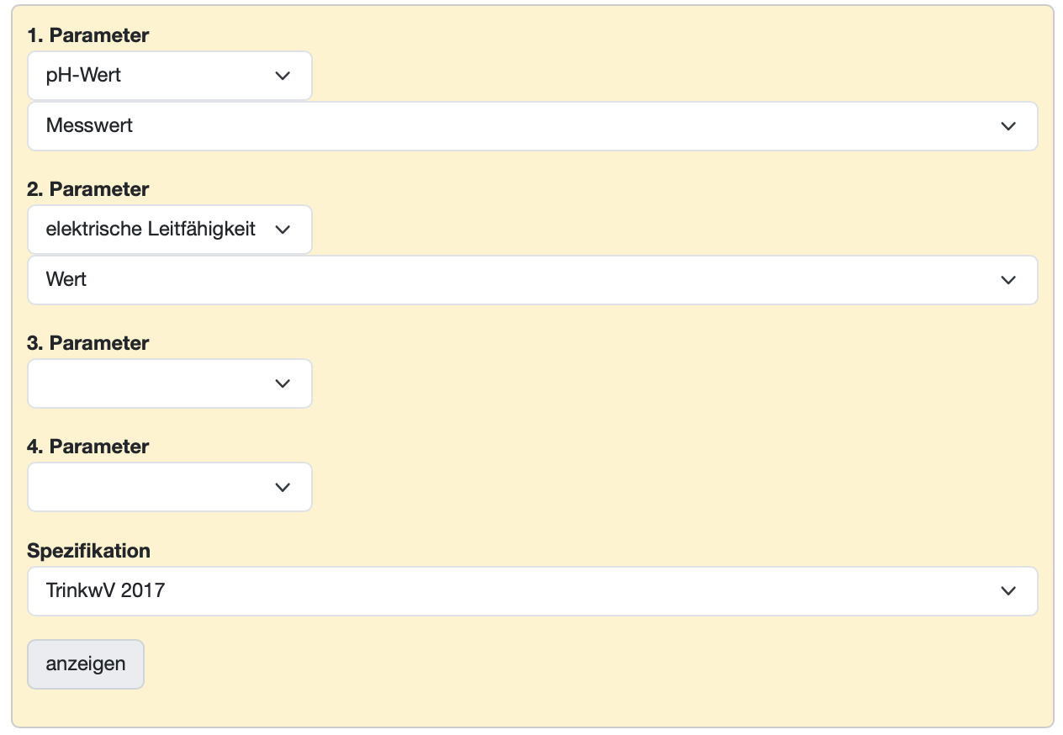
Task: Click the chevron arrow in Messwert dropdown
Action: coord(1008,126)
